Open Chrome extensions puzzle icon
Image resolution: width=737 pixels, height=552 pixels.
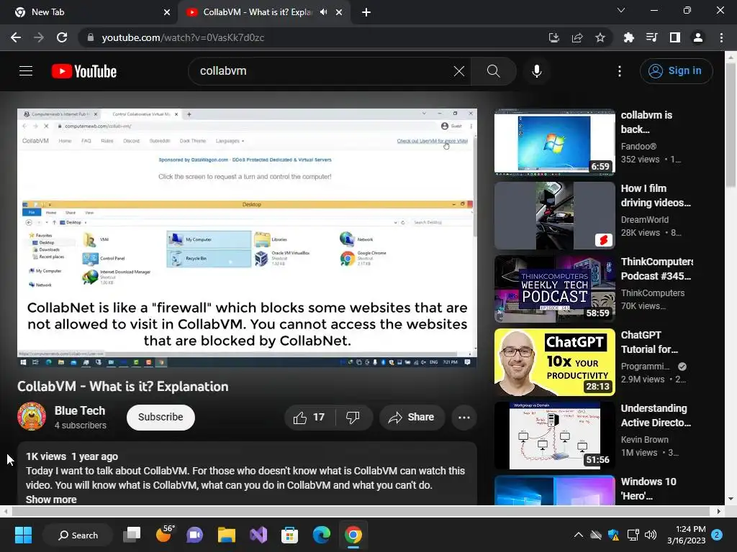628,37
